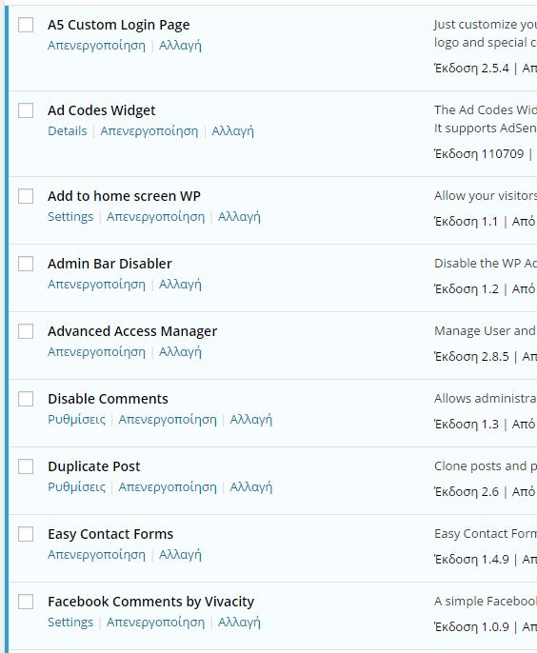Screen dimensions: 537x653
Task: Check the Duplicate Post checkbox
Action: coord(26,466)
